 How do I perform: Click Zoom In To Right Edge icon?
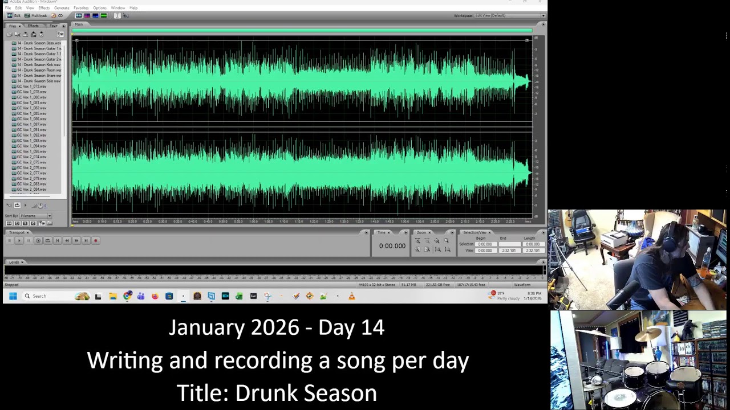click(427, 249)
